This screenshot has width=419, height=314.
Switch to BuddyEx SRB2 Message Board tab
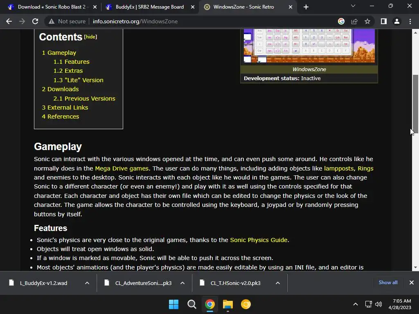(150, 7)
